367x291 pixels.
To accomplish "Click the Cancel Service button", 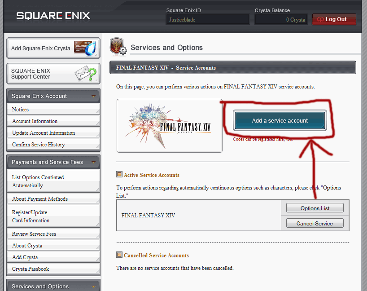I will pyautogui.click(x=315, y=223).
